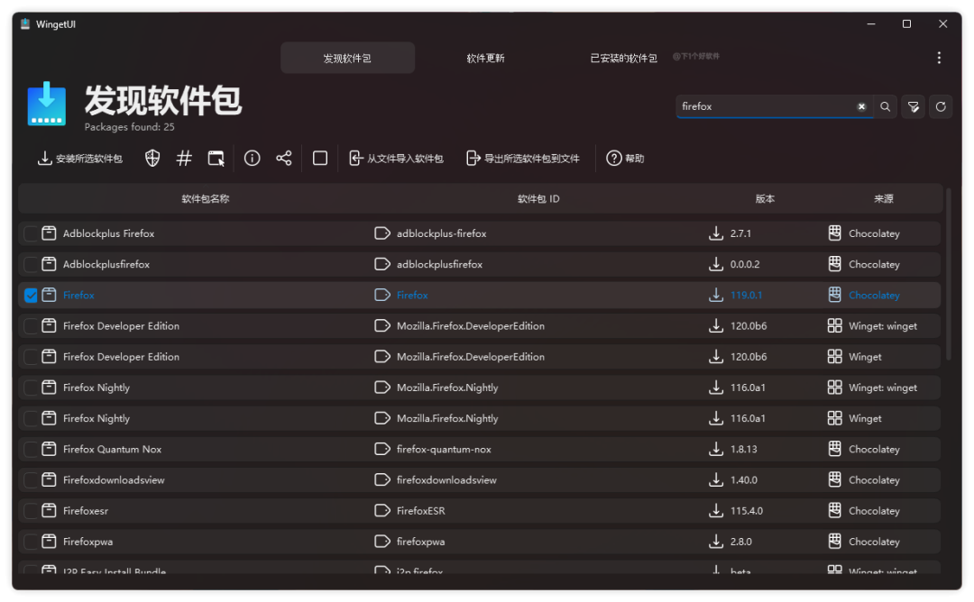Click ID tag icon beside FirefoxESR

[382, 511]
